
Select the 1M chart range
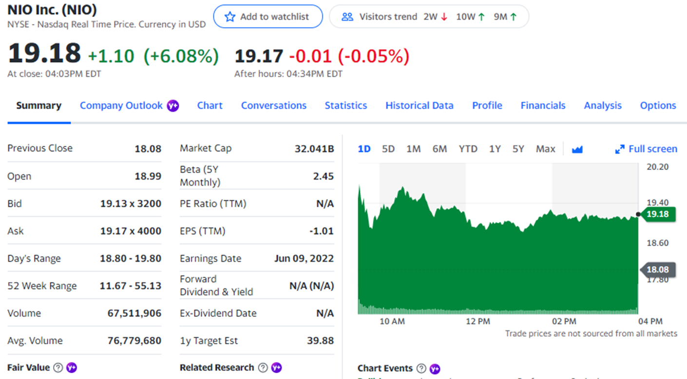413,149
